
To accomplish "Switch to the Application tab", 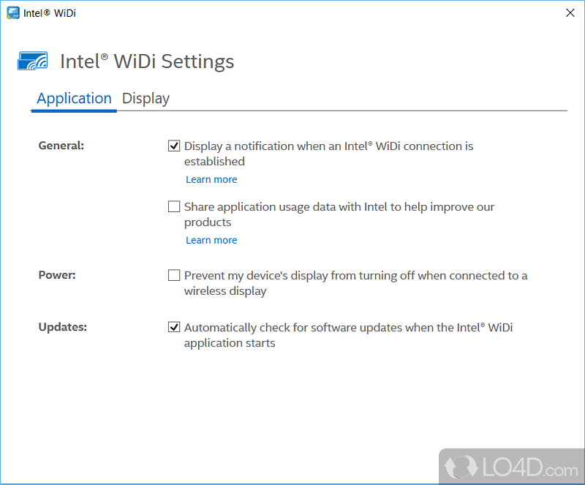I will tap(74, 98).
